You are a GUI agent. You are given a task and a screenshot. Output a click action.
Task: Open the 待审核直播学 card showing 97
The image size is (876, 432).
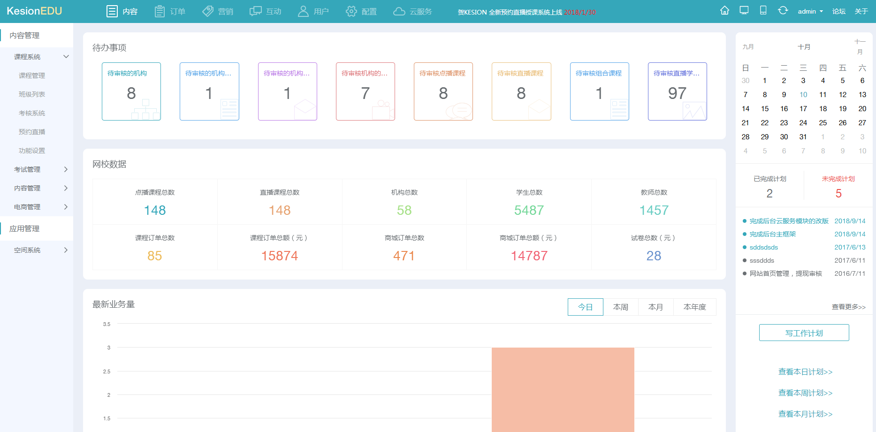pos(677,91)
